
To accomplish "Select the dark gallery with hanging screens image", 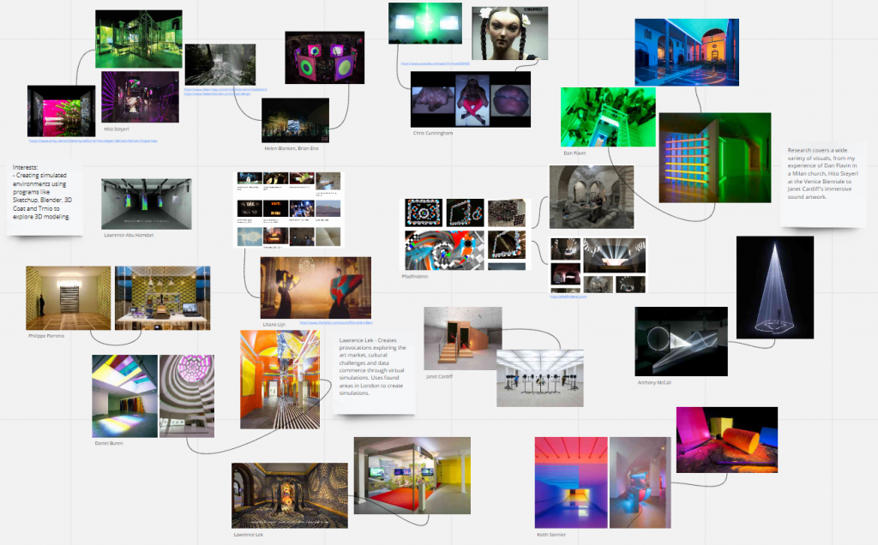I will click(x=146, y=204).
